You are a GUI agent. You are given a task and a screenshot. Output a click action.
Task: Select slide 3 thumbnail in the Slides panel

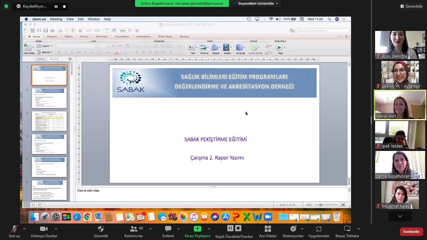pos(49,121)
